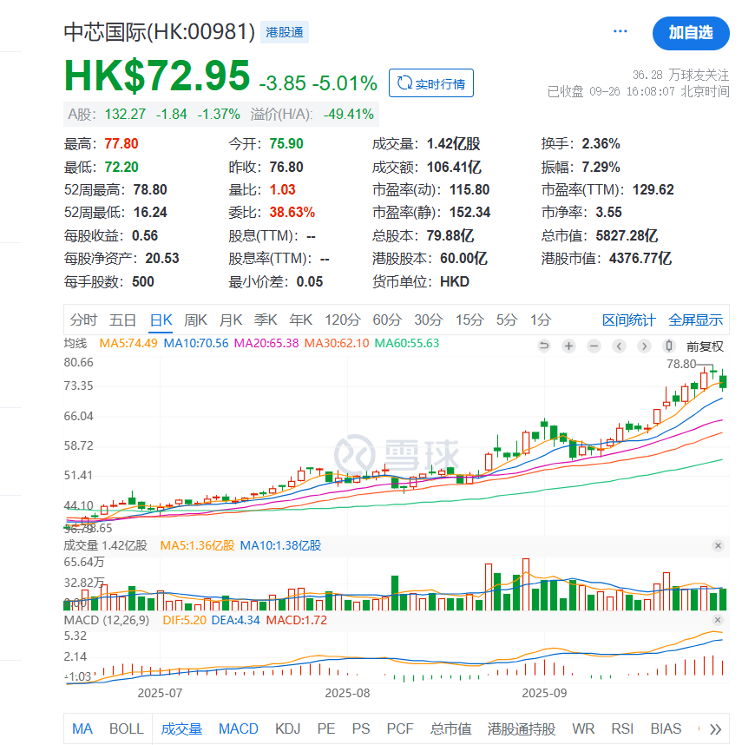This screenshot has height=745, width=742.
Task: Refresh quotes with 实时行情 button
Action: 431,83
